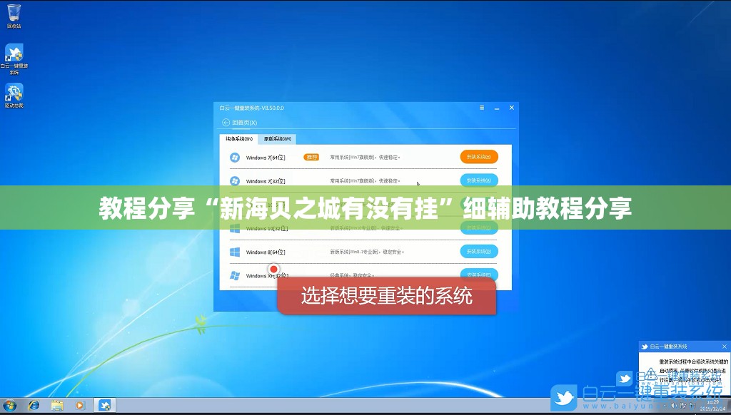
Task: Click the back arrow circle icon
Action: pyautogui.click(x=226, y=123)
